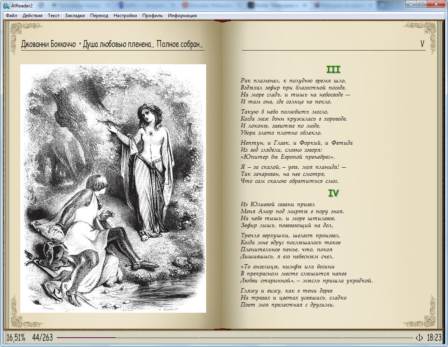Open the Переход menu
The height and width of the screenshot is (347, 448).
99,16
